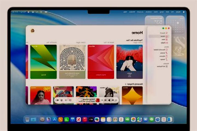
Task: Open the account avatar in Music window
Action: [33, 31]
